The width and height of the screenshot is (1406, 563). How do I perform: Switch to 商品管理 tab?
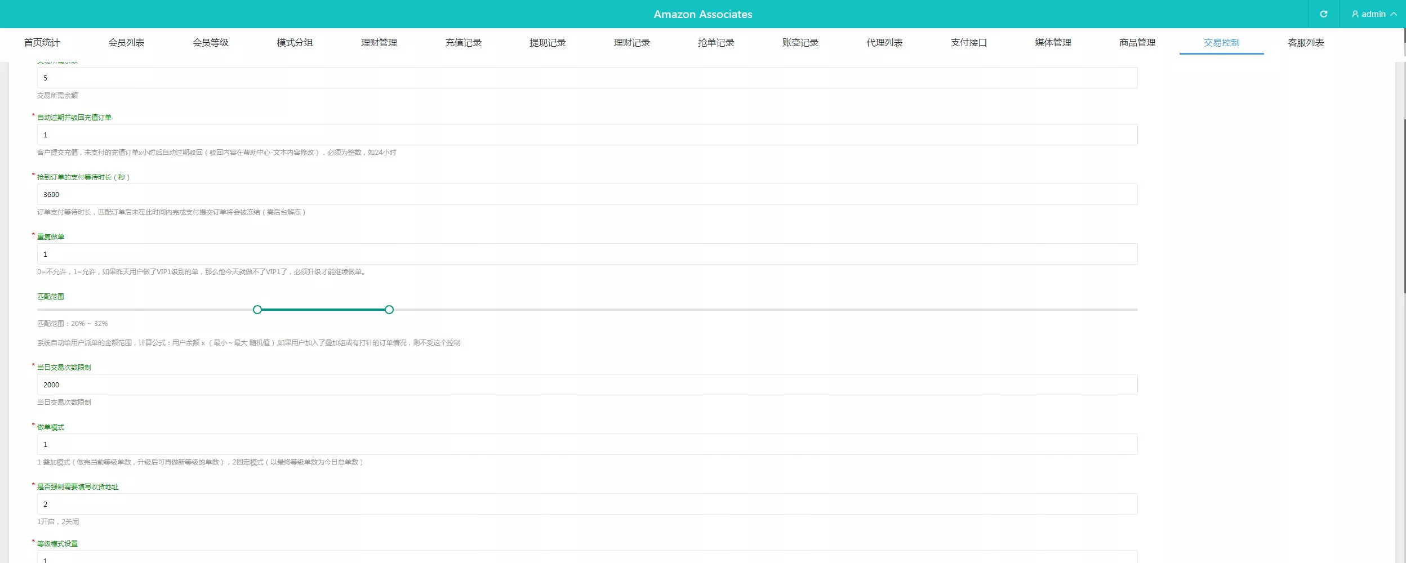1137,43
